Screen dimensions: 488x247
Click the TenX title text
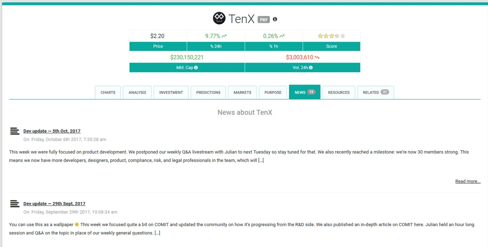[241, 19]
